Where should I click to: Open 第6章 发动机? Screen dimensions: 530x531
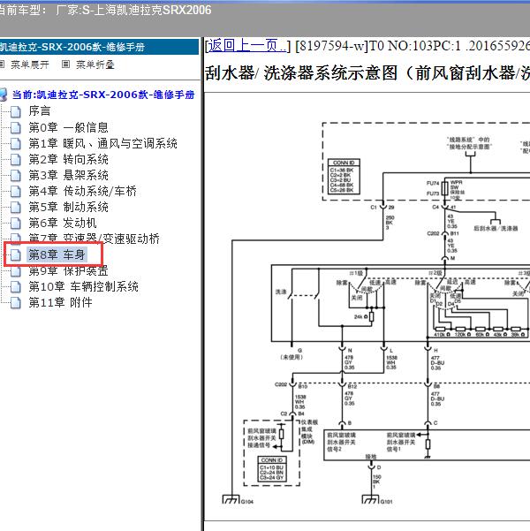[63, 223]
